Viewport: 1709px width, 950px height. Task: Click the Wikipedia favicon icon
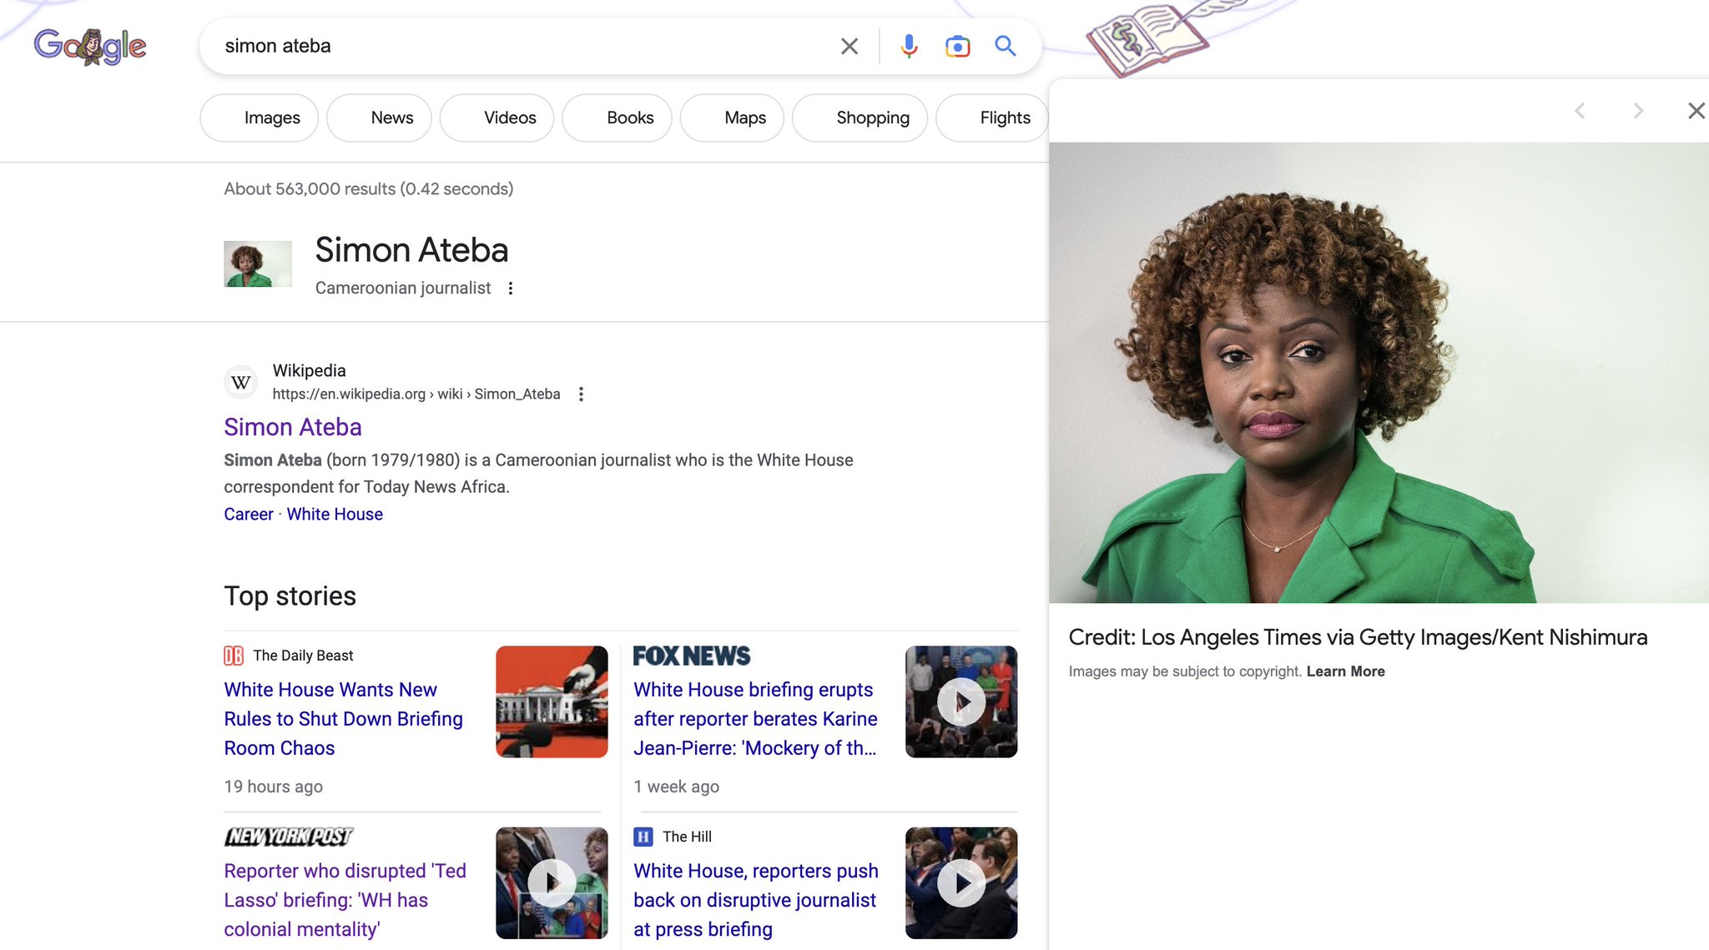coord(241,382)
